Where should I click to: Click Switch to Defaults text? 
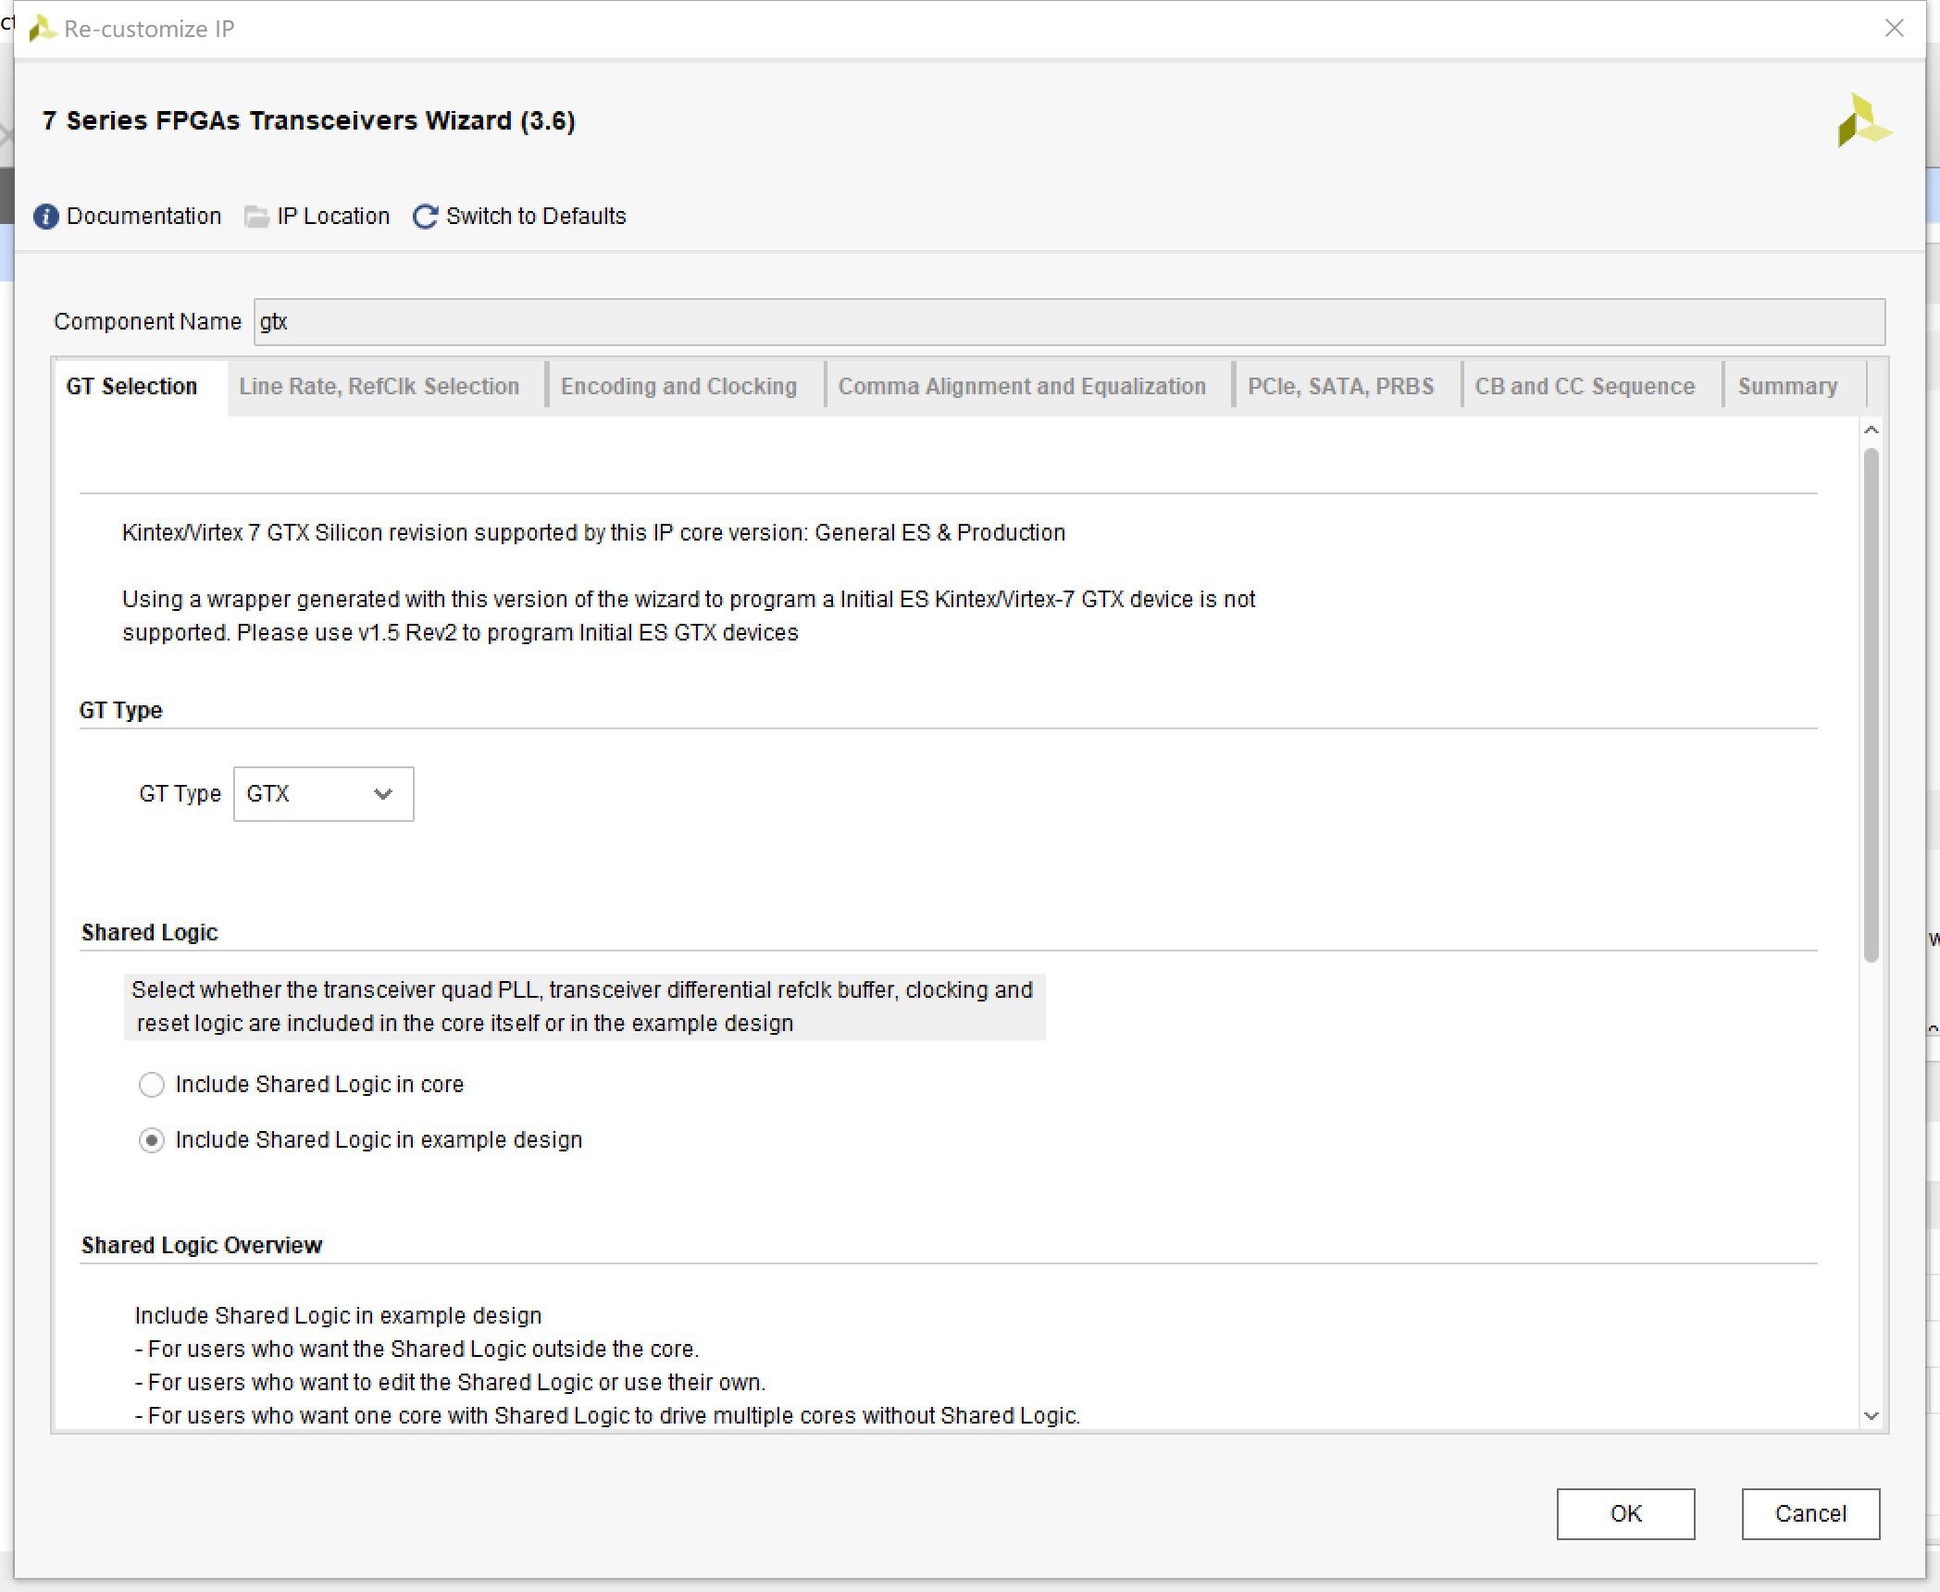tap(536, 217)
